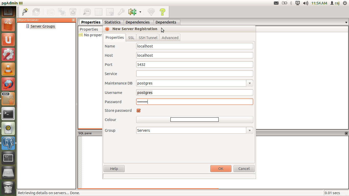349x196 pixels.
Task: Click the 11:54 AM clock
Action: (319, 3)
